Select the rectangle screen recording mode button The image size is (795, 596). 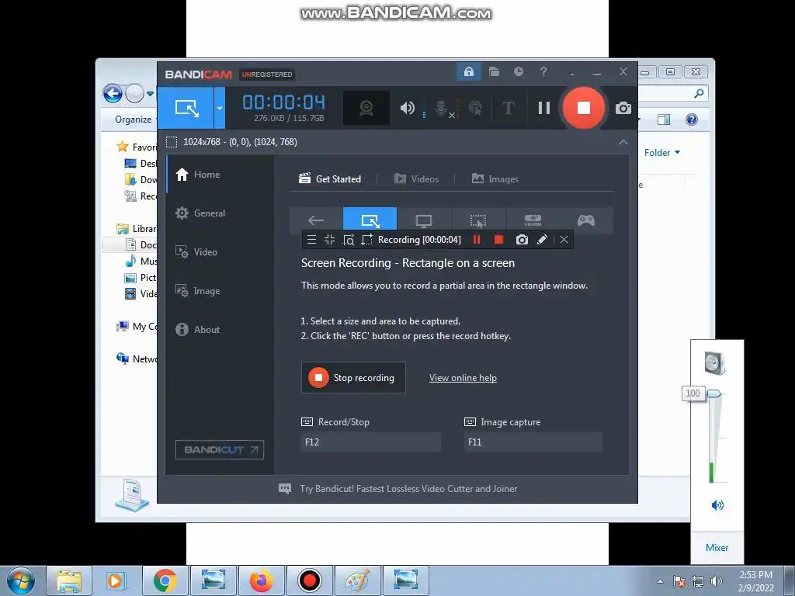click(x=186, y=107)
